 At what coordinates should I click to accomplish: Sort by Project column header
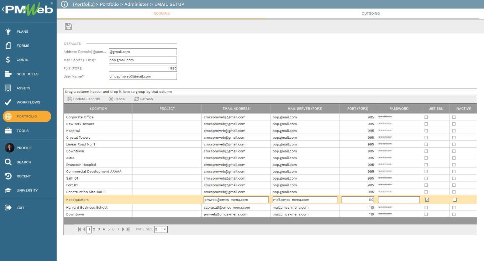[167, 108]
